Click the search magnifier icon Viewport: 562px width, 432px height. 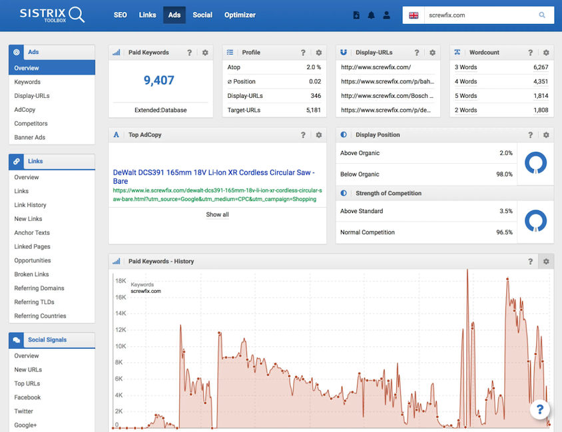pos(542,15)
